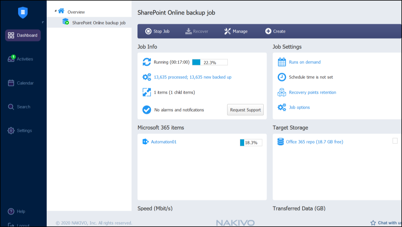Image resolution: width=402 pixels, height=227 pixels.
Task: Open the Job options link
Action: [x=299, y=107]
